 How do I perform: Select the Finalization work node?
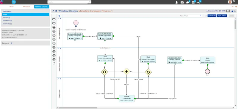coord(207,60)
